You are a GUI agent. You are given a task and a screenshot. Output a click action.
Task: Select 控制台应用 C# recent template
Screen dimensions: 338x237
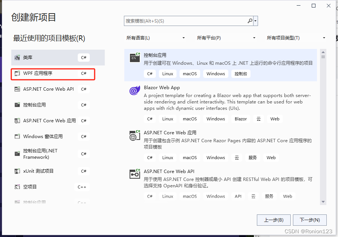click(58, 105)
